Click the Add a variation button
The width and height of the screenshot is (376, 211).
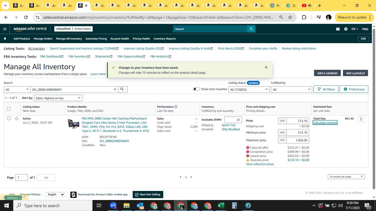pyautogui.click(x=327, y=73)
